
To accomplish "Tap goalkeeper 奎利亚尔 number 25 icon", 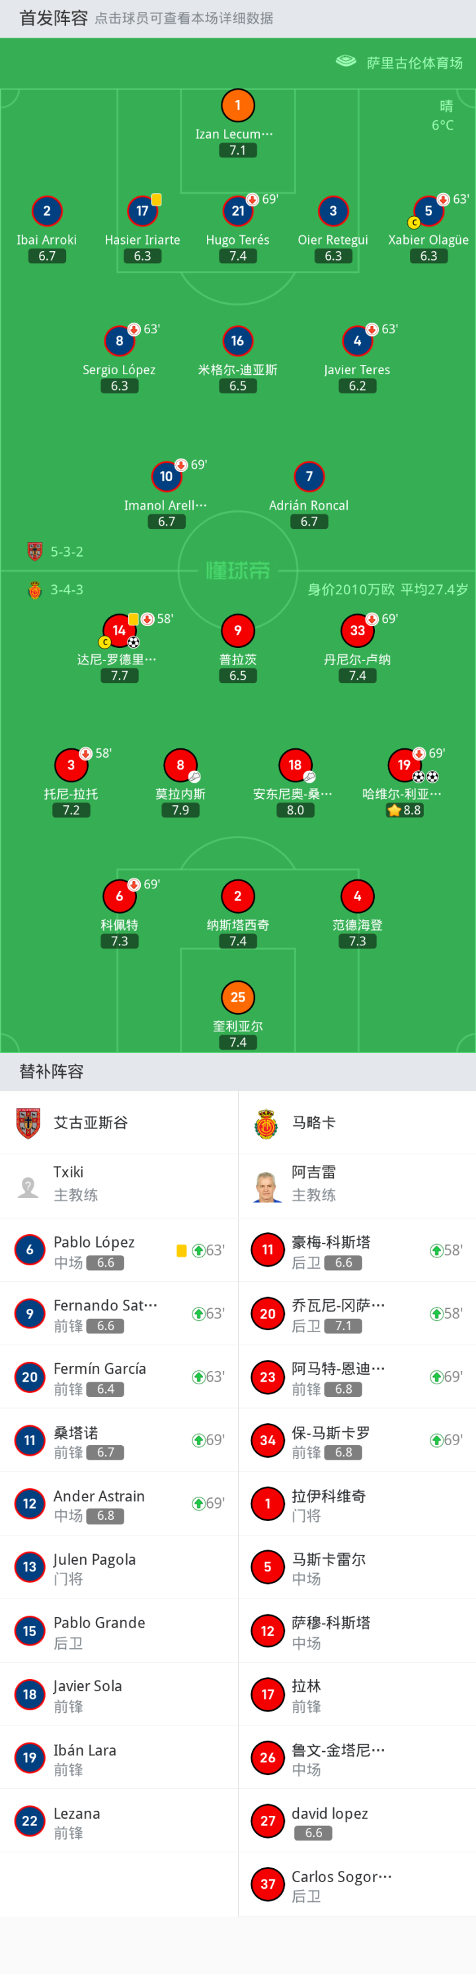I will pos(237,997).
